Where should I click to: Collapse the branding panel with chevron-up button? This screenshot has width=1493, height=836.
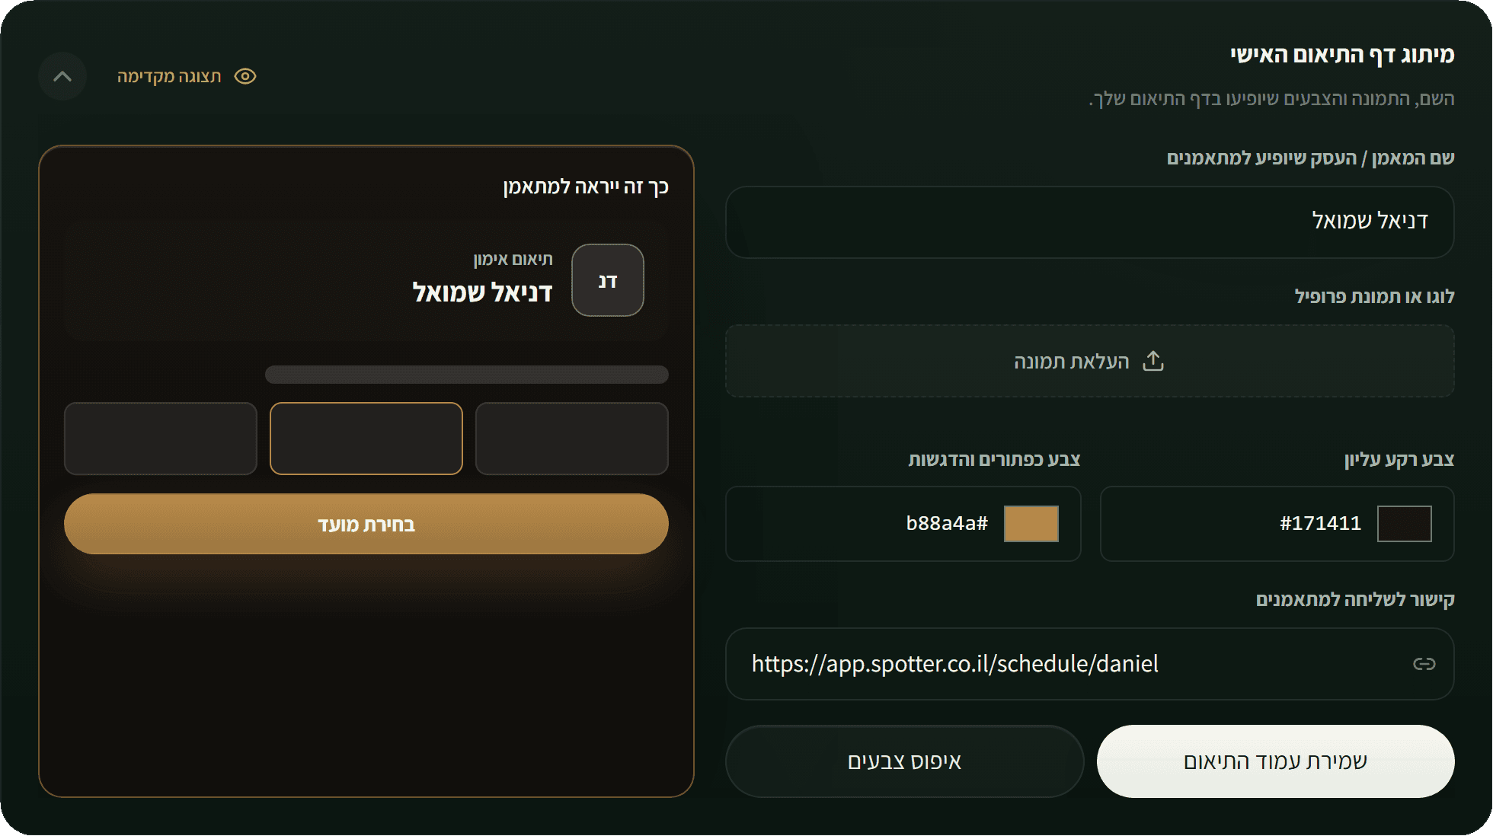[x=62, y=76]
